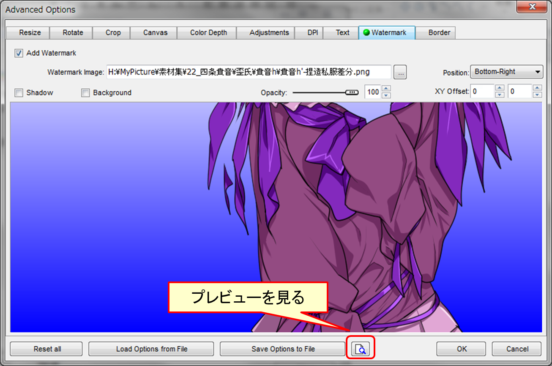Click the Opacity value field showing 100
This screenshot has width=552, height=366.
373,92
